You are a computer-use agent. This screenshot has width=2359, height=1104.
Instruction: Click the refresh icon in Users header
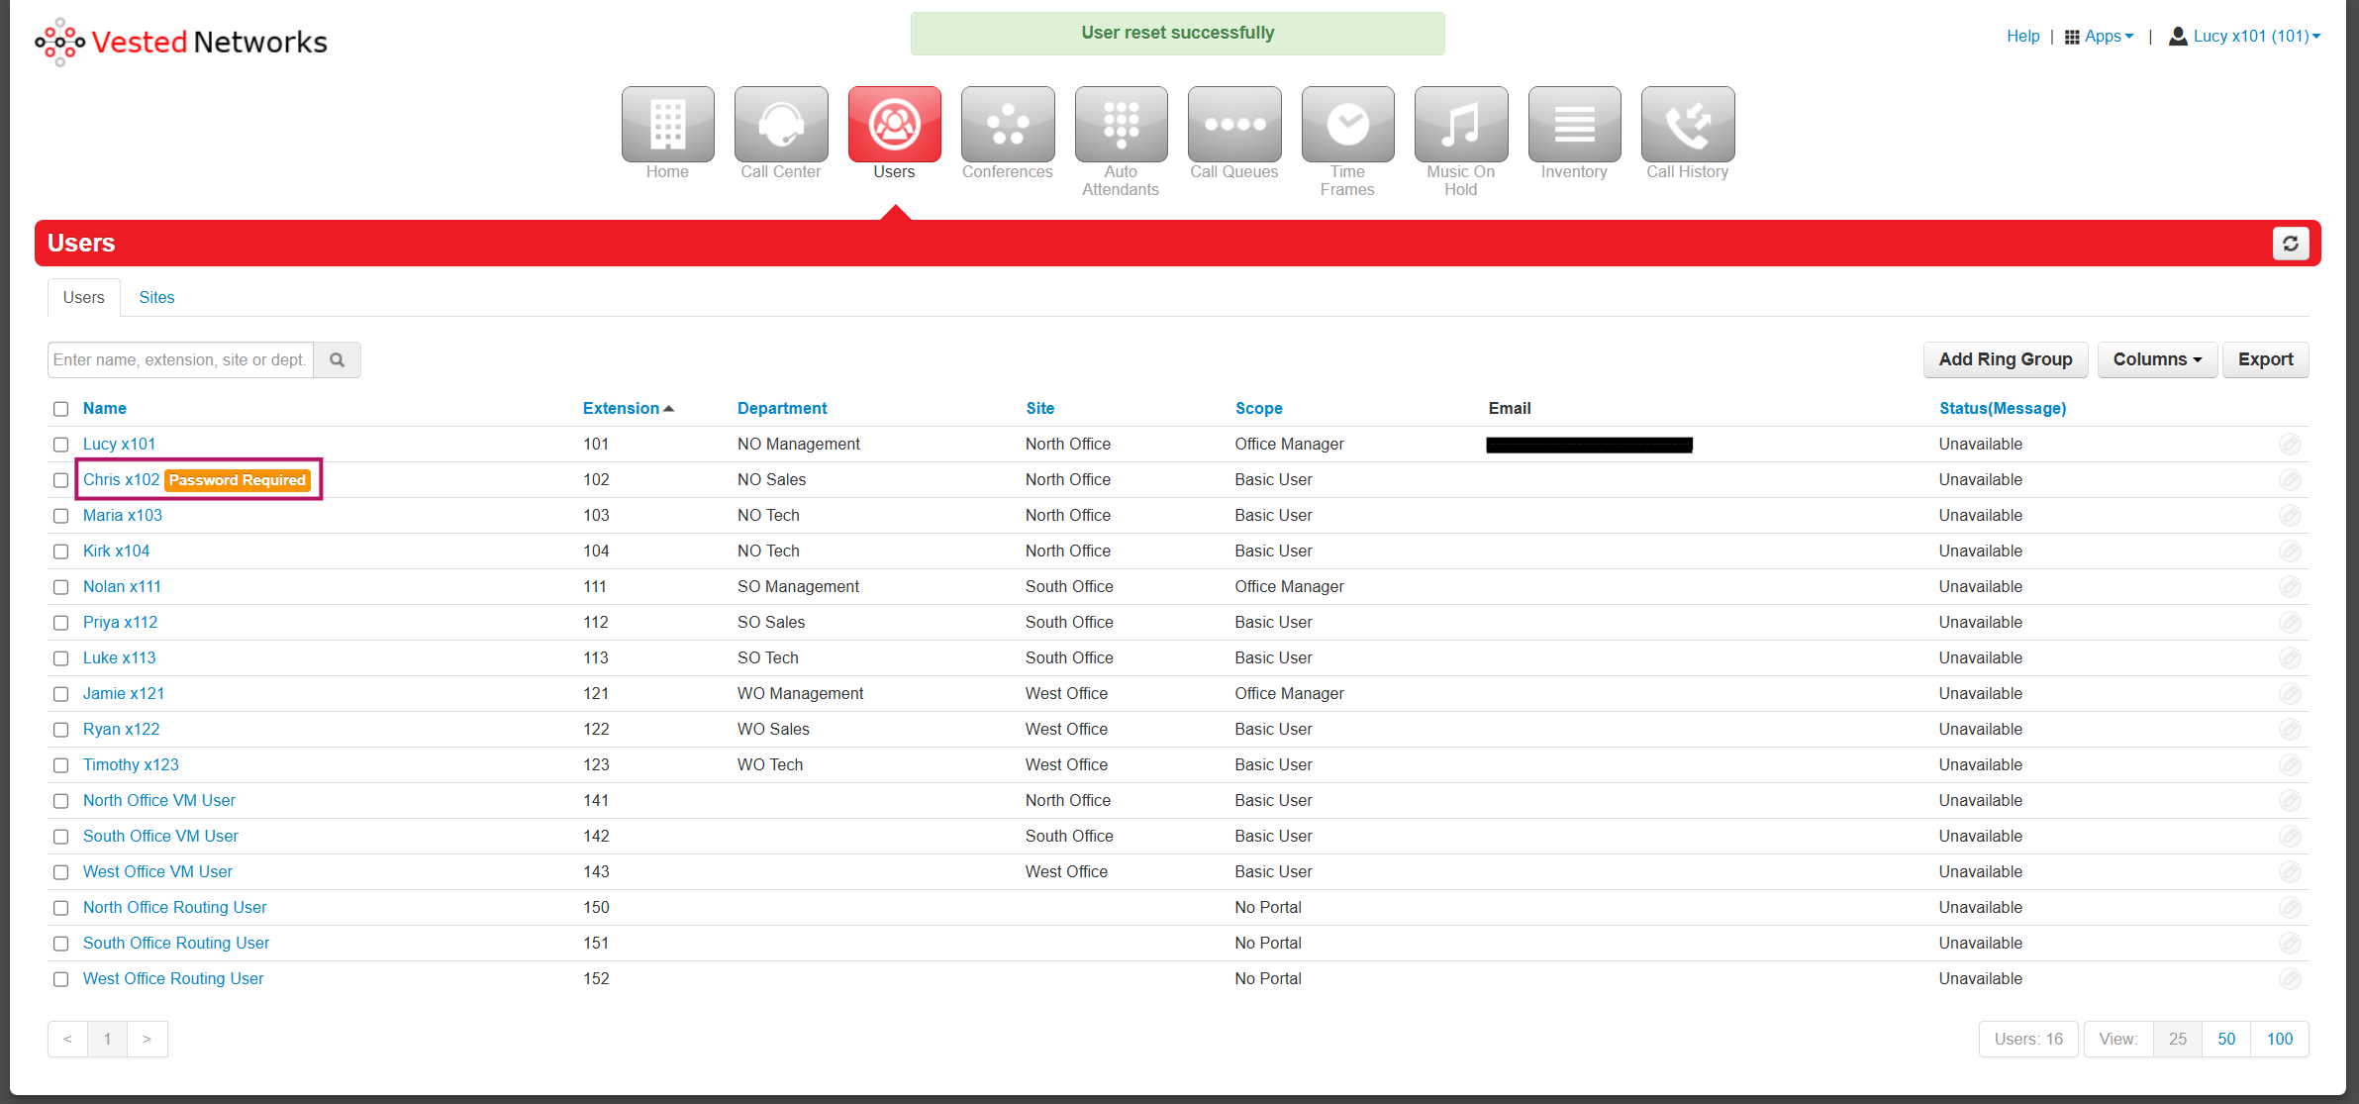coord(2290,244)
